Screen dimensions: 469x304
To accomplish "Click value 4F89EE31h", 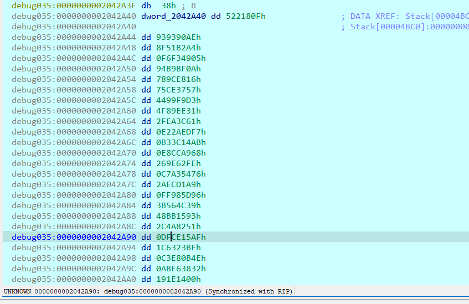I will point(178,111).
